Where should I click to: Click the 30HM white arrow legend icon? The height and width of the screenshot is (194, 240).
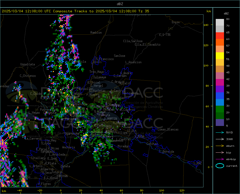[220, 139]
